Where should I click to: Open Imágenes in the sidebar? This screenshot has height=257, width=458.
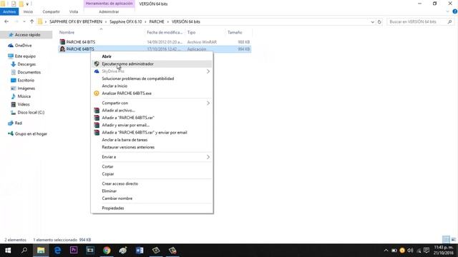coord(26,89)
